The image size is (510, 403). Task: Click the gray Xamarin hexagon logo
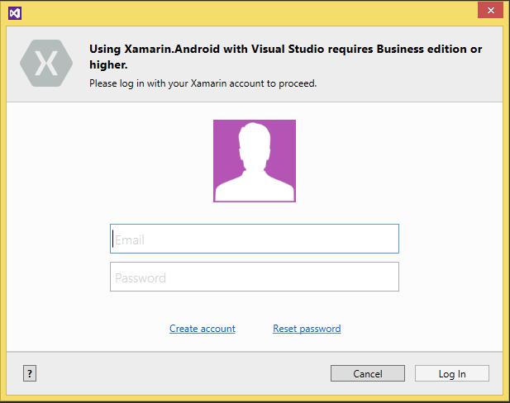click(46, 63)
